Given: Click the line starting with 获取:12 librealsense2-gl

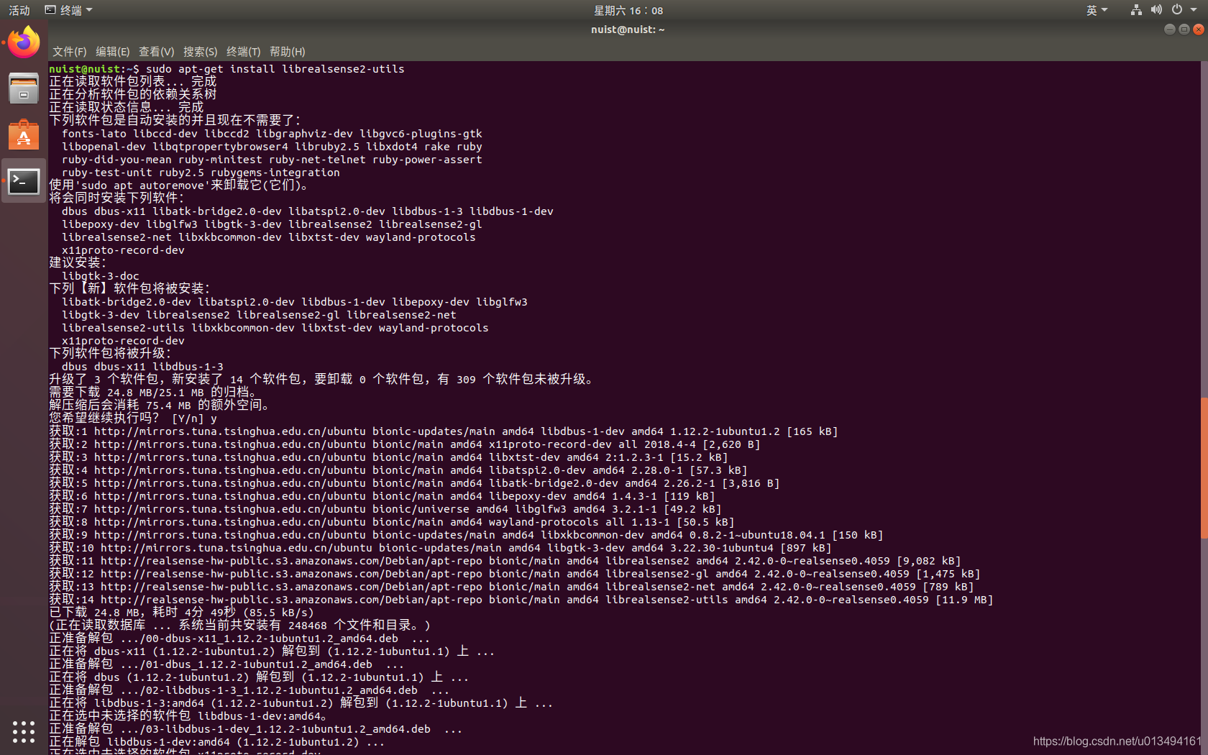Looking at the screenshot, I should click(x=515, y=574).
